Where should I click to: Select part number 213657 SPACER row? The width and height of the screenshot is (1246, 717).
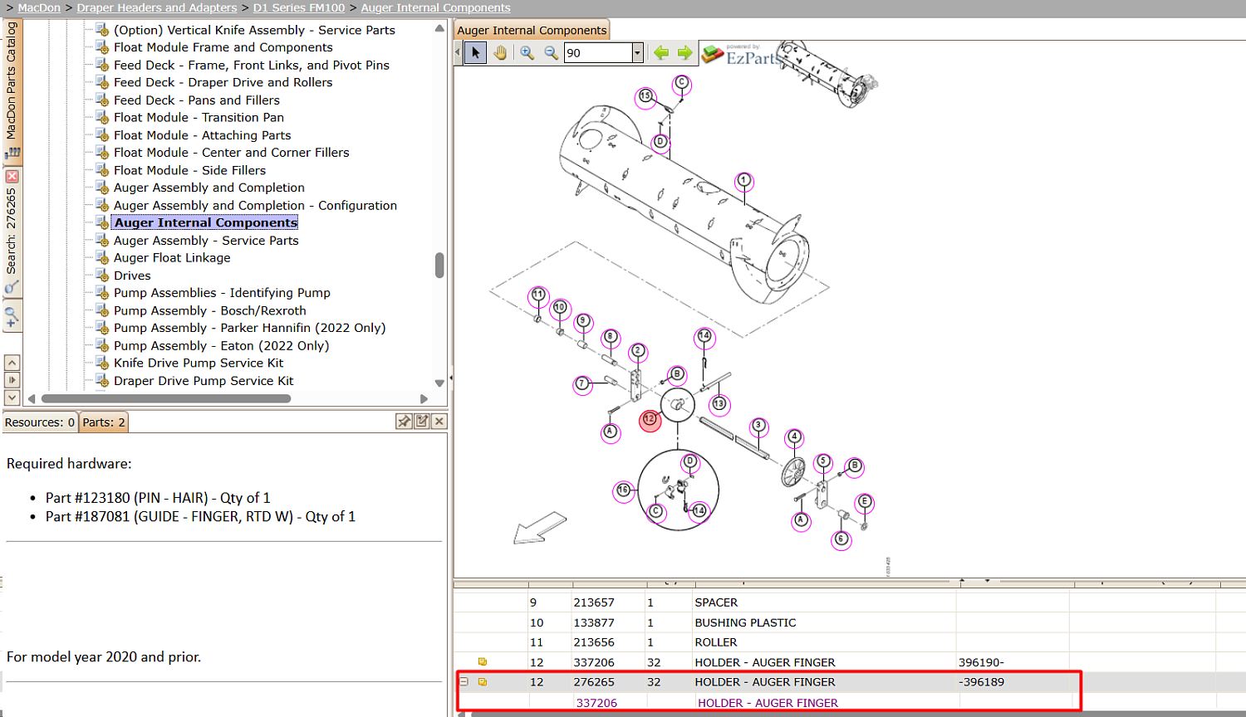pos(849,602)
